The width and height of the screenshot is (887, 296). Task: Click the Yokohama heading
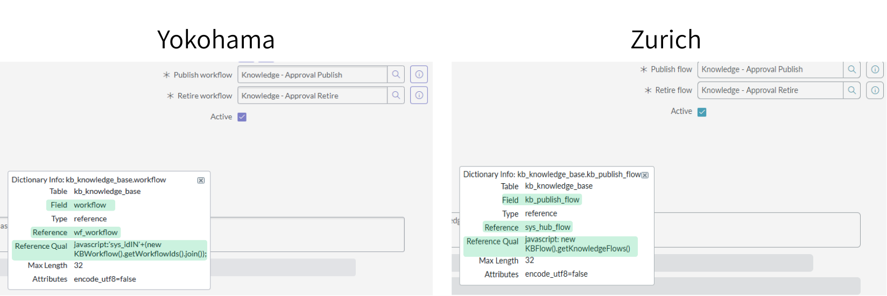(x=216, y=40)
